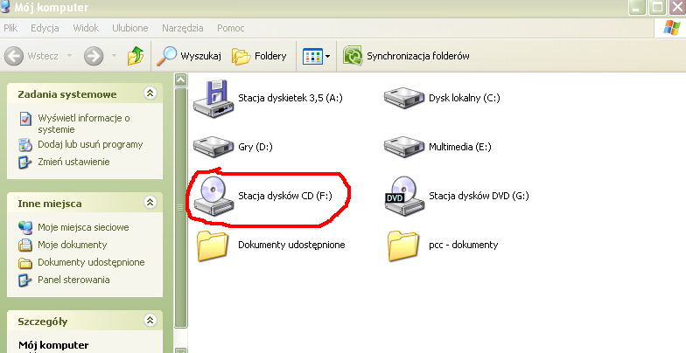Select Gry (D:) drive icon
This screenshot has height=353, width=686.
coord(213,147)
